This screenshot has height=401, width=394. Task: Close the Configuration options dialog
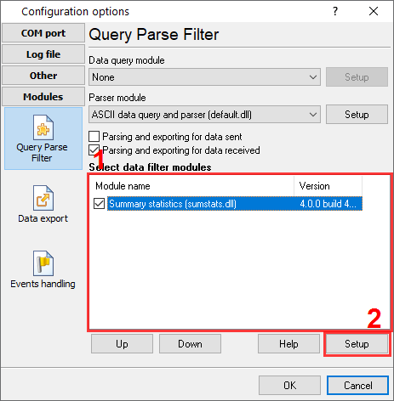(374, 11)
